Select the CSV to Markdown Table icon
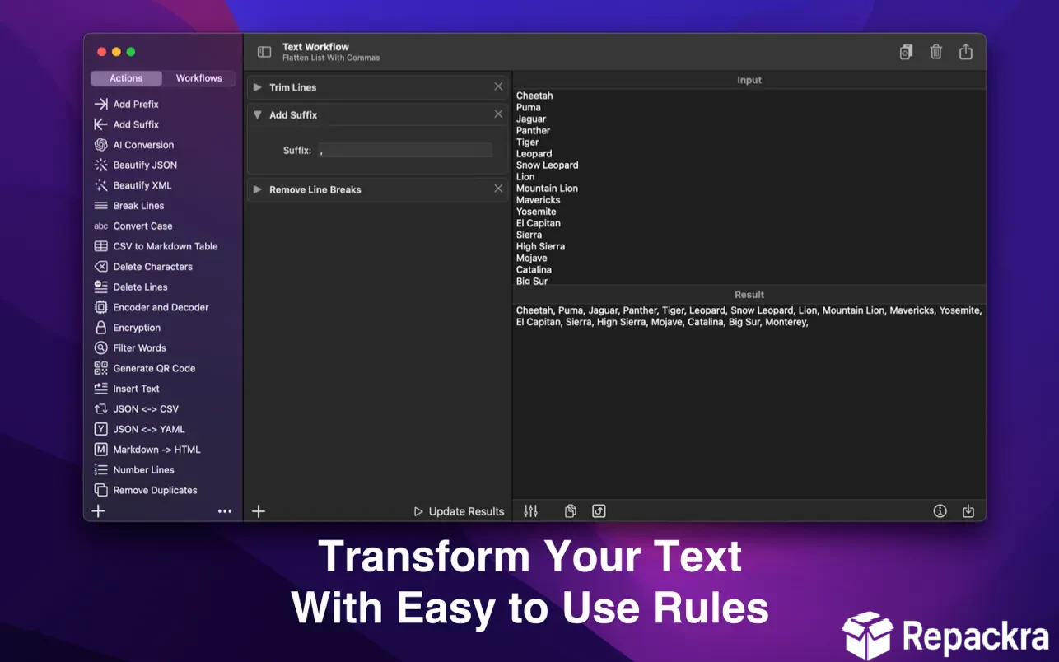 coord(100,246)
